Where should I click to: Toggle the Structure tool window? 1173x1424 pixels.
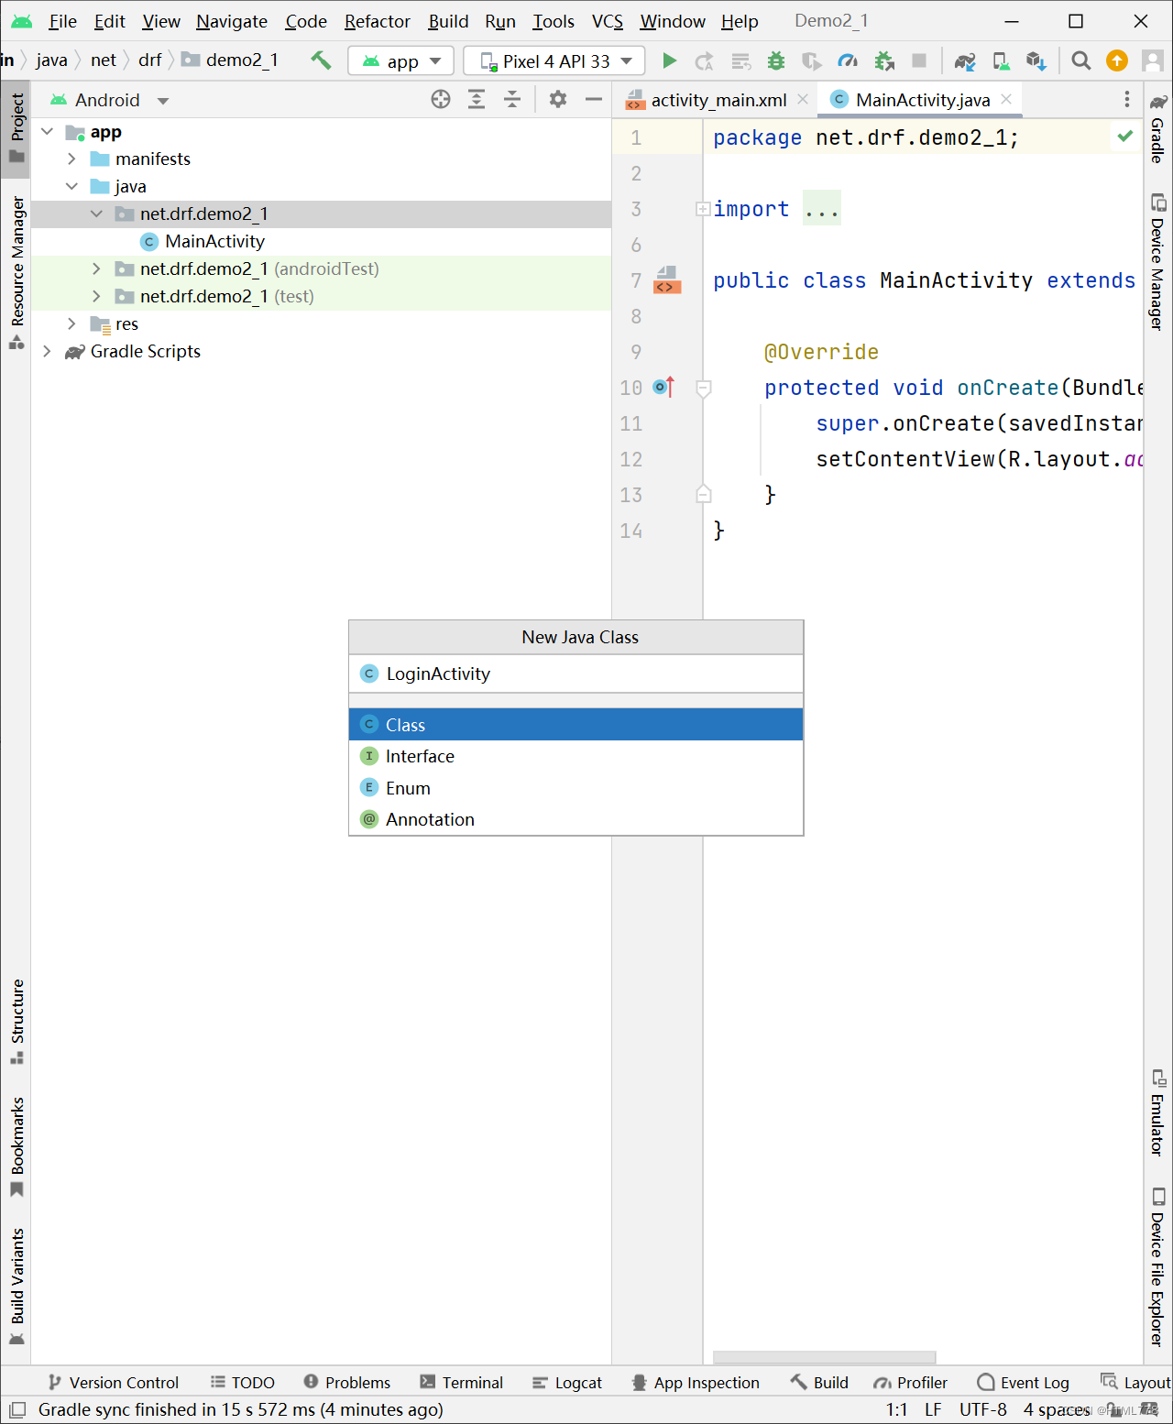[x=16, y=1021]
